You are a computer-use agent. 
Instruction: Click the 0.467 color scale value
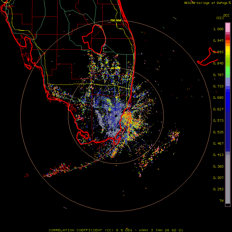tap(218, 144)
